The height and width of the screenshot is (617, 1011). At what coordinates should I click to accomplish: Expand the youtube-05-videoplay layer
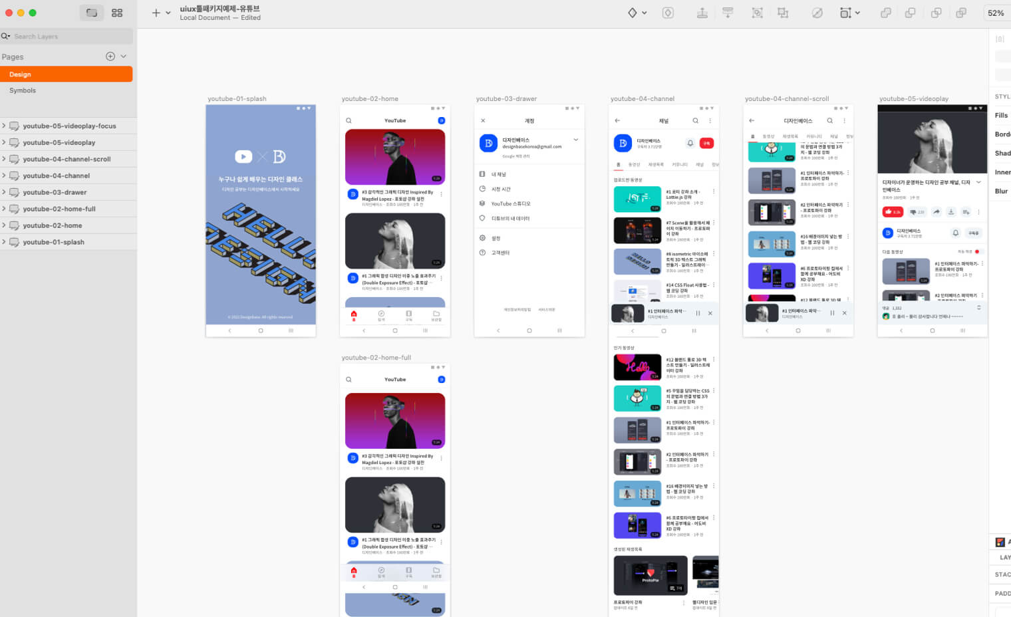click(4, 142)
